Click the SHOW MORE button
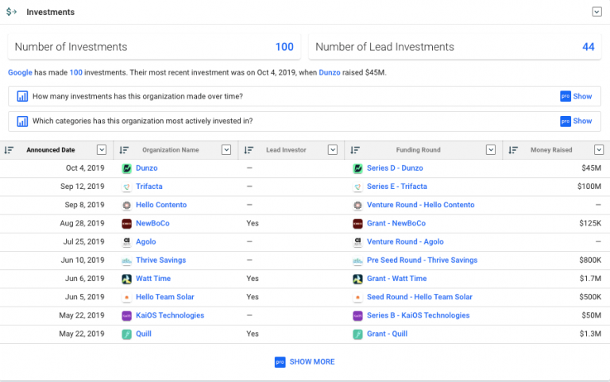Screen dimensions: 610x382 (x=305, y=361)
